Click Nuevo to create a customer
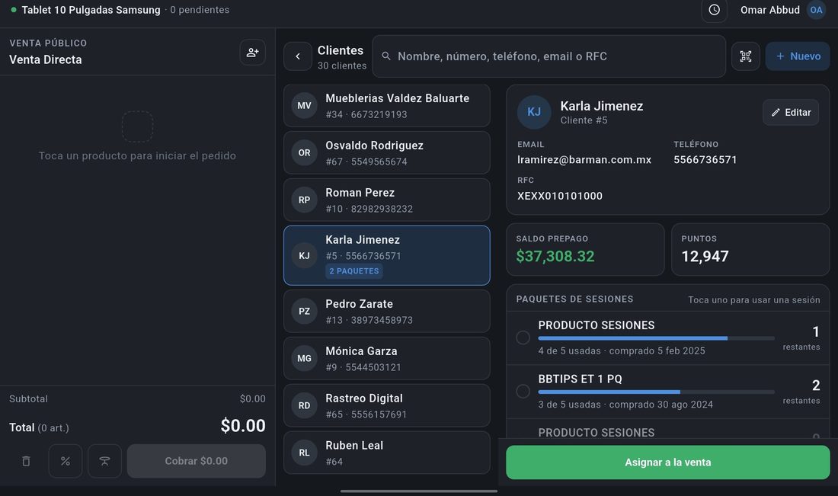The image size is (838, 496). [798, 56]
